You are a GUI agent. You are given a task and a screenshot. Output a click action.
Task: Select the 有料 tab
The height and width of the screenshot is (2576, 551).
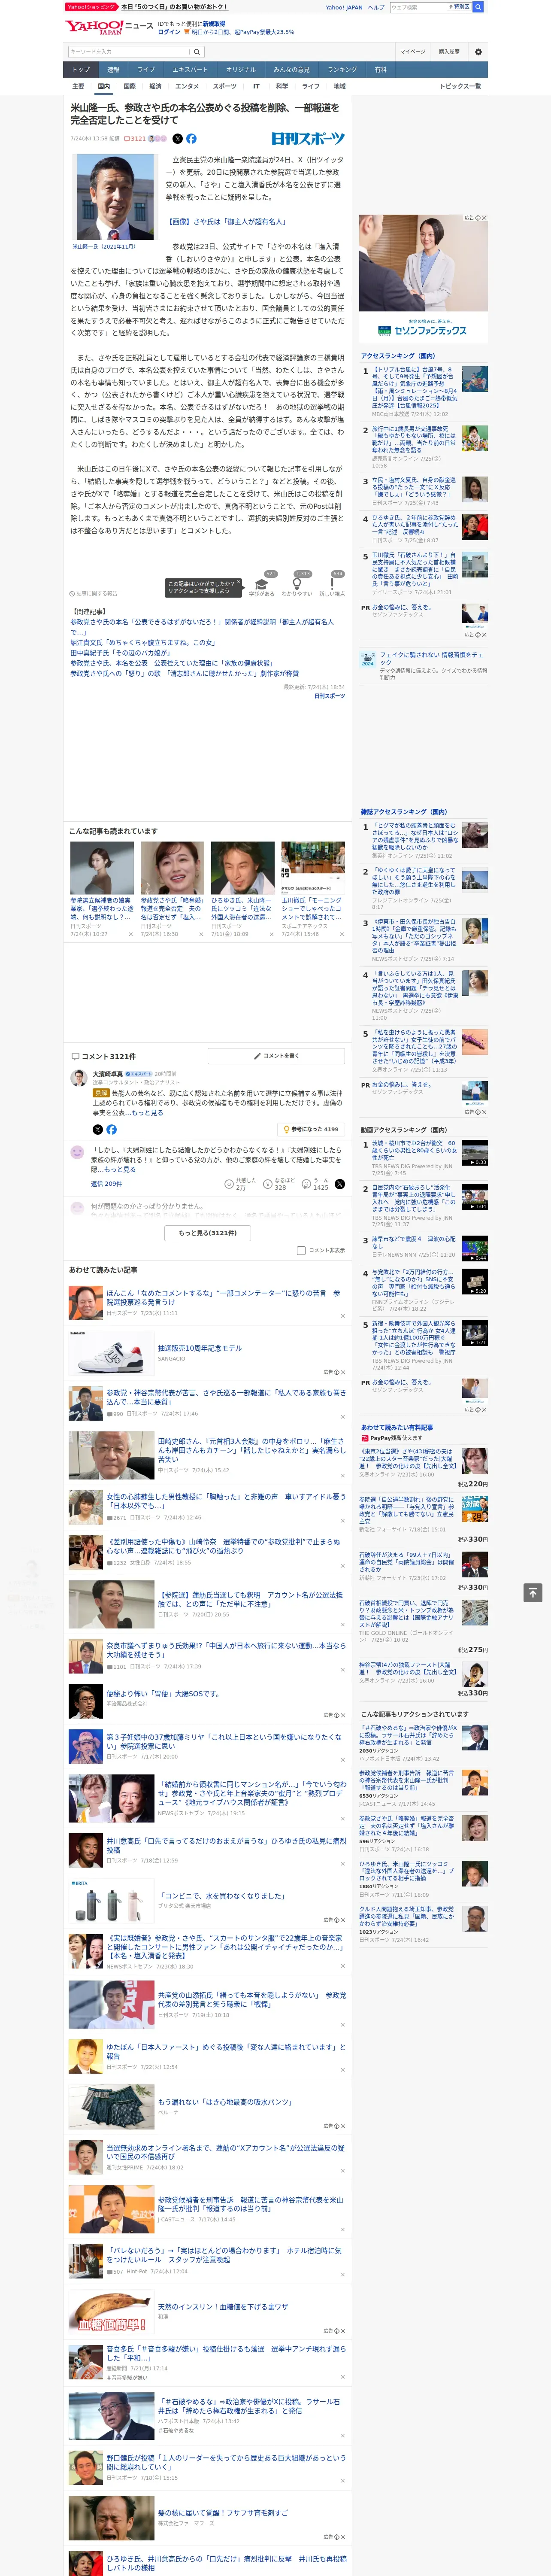tap(380, 70)
